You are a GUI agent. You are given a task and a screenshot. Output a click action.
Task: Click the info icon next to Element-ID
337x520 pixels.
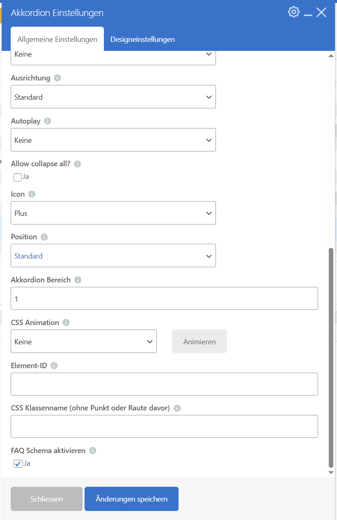coord(54,366)
